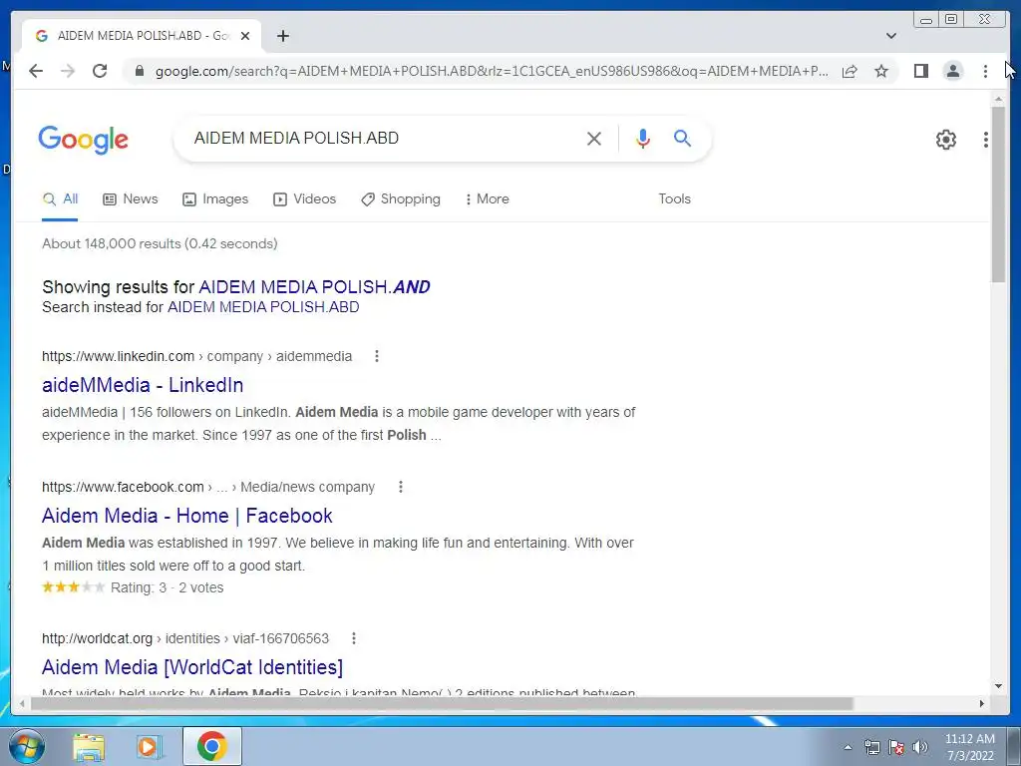Click the linkedin.com breadcrumb URL text

click(x=196, y=356)
